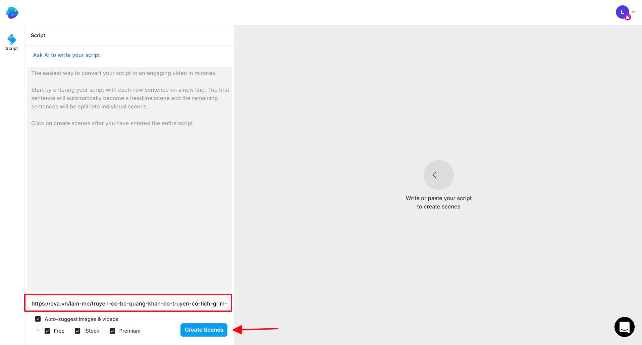Click 'Write or paste your script' text

click(x=439, y=198)
